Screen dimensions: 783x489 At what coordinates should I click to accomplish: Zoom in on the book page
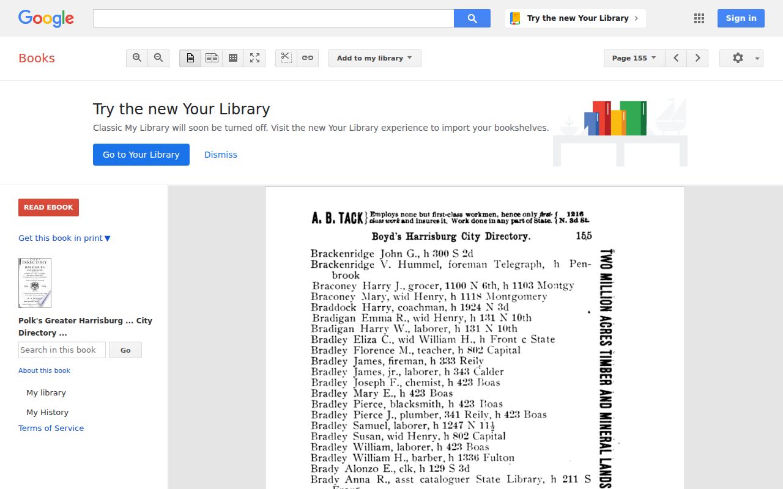click(x=137, y=58)
